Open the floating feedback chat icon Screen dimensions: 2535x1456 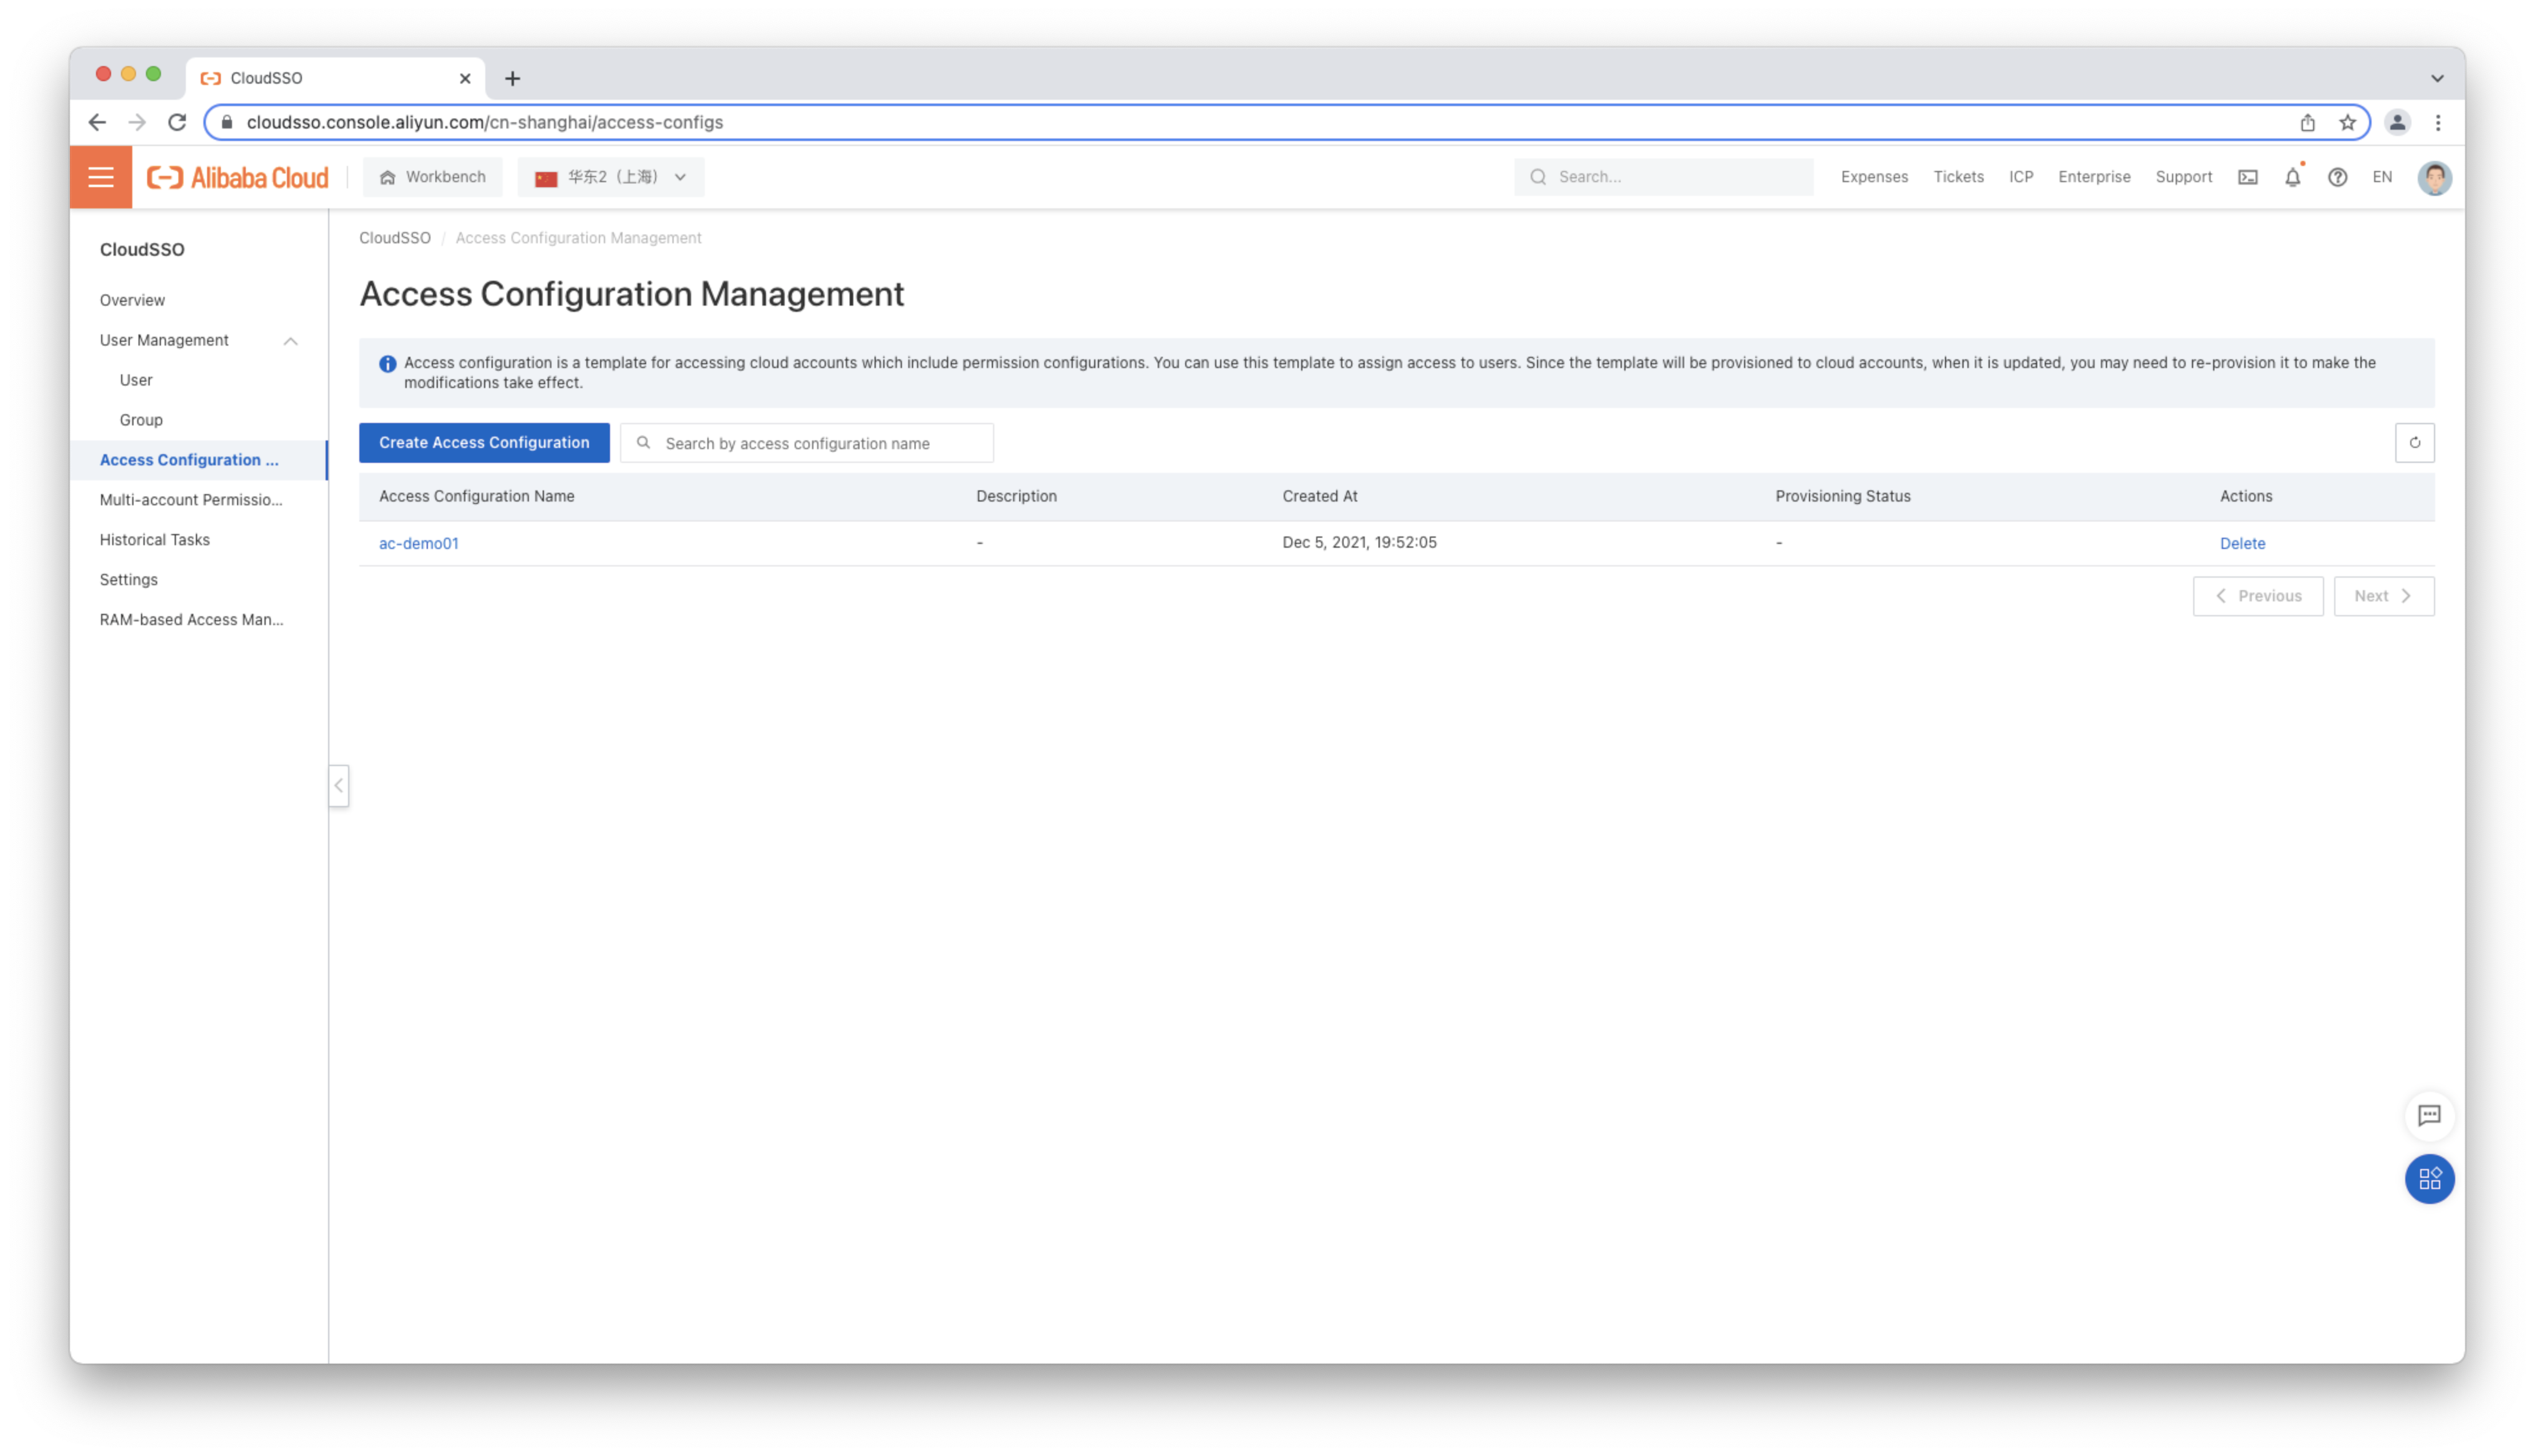coord(2429,1115)
